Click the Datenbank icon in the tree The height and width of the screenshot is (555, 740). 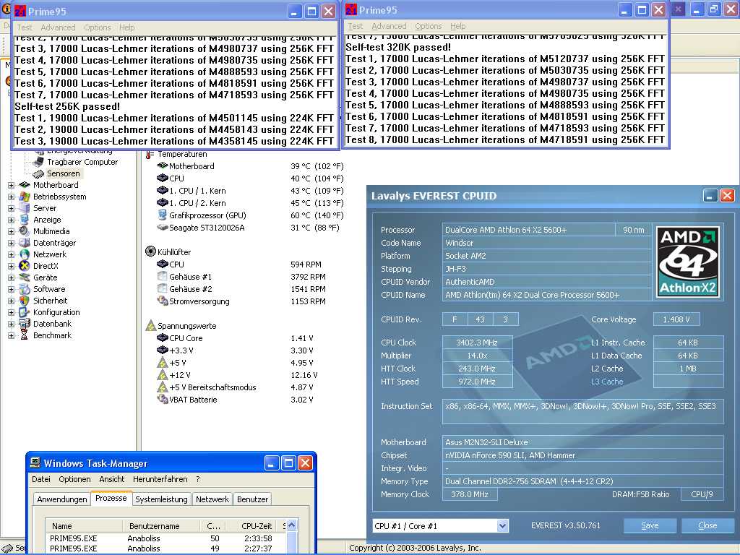24,324
